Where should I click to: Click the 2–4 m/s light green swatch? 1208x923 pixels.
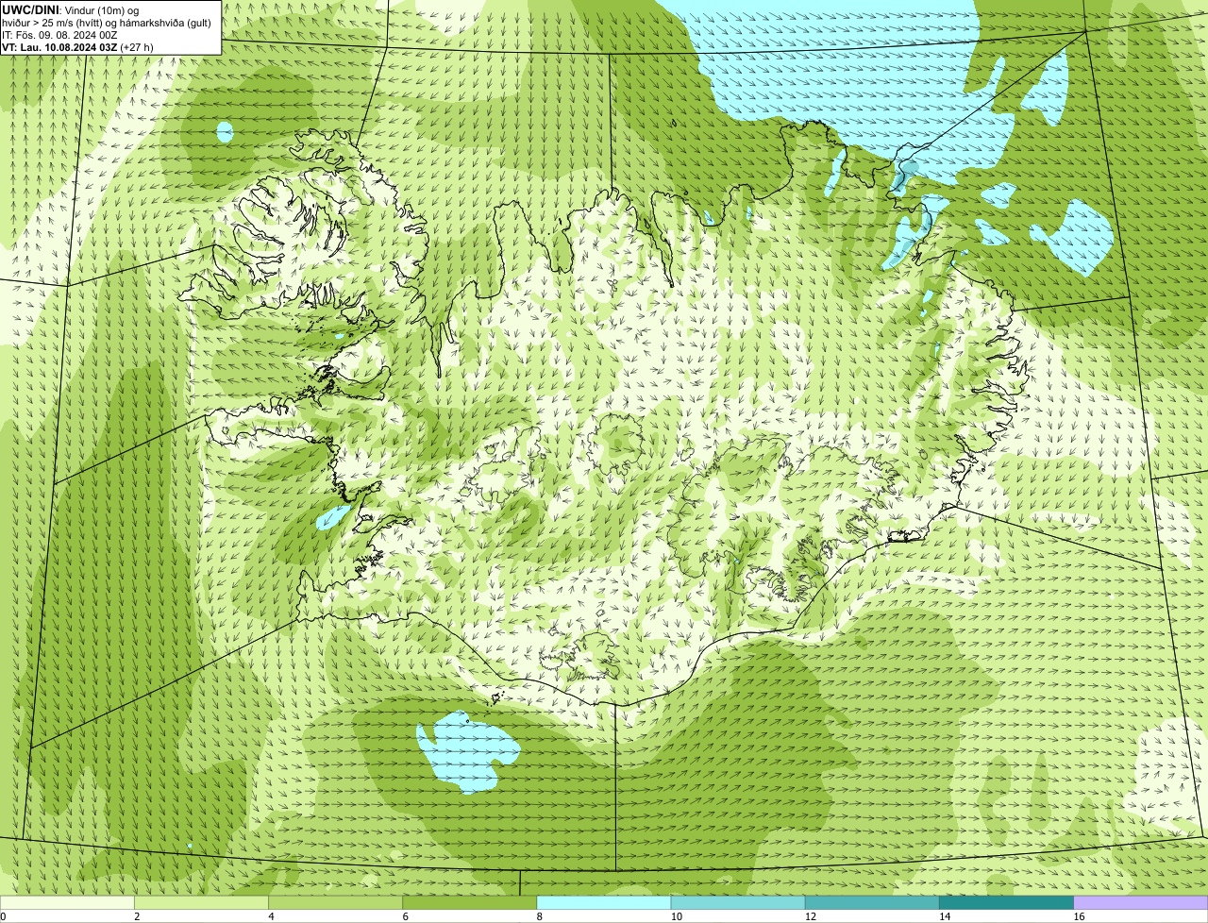coord(201,902)
